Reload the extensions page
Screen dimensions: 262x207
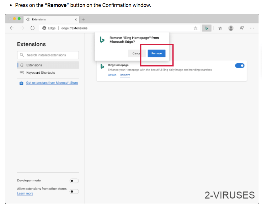pyautogui.click(x=32, y=28)
